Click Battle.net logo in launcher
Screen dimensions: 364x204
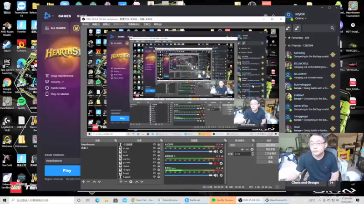coord(47,16)
